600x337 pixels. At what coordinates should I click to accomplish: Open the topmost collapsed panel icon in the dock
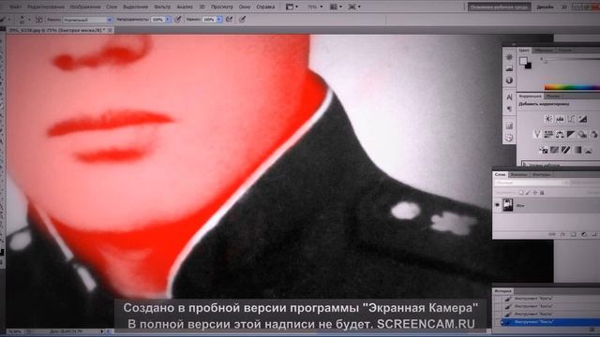click(509, 57)
